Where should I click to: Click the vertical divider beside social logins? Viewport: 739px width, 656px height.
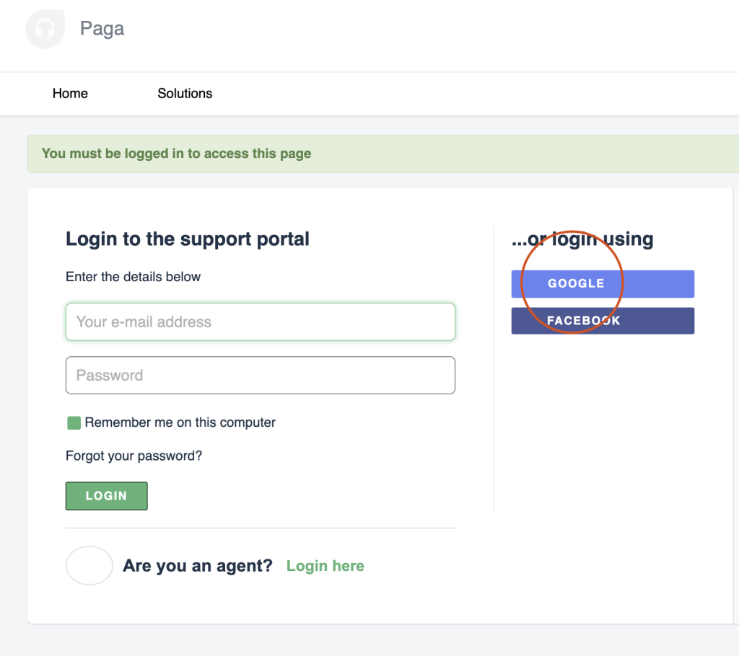[494, 369]
